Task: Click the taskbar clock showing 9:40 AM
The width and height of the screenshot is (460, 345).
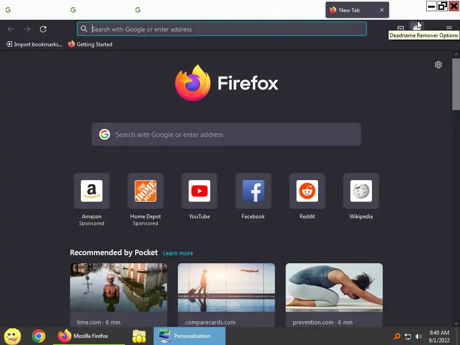Action: pos(439,336)
